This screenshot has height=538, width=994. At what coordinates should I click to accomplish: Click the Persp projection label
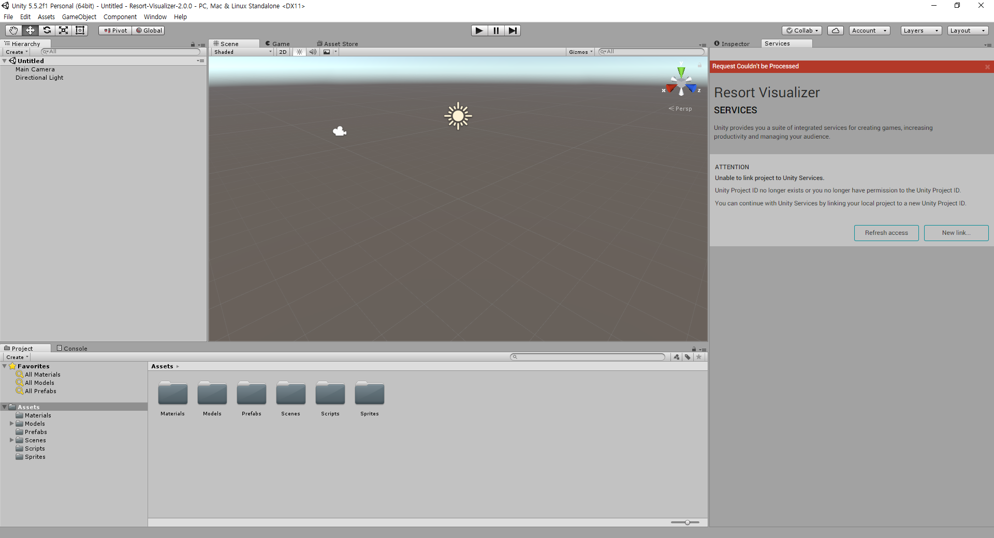[680, 109]
